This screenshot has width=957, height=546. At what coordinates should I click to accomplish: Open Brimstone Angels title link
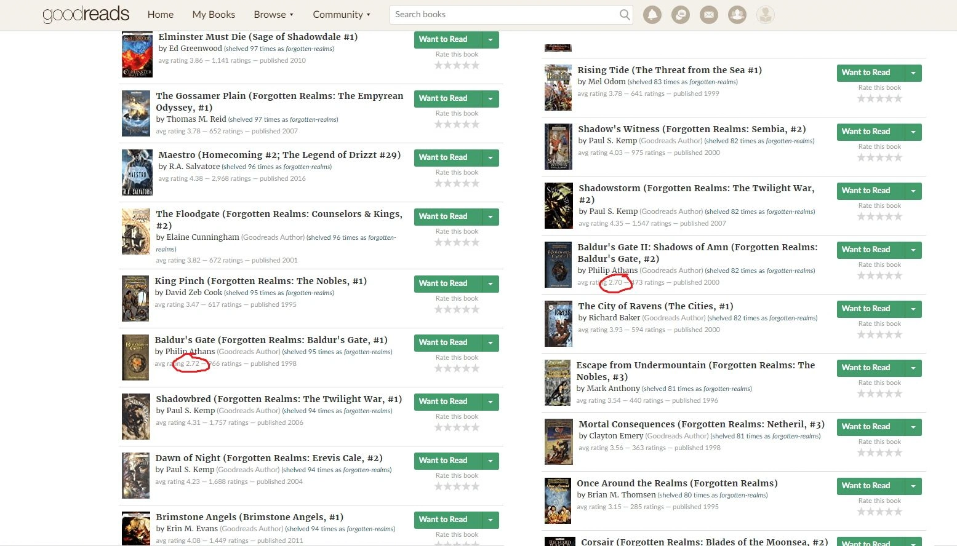coord(250,517)
